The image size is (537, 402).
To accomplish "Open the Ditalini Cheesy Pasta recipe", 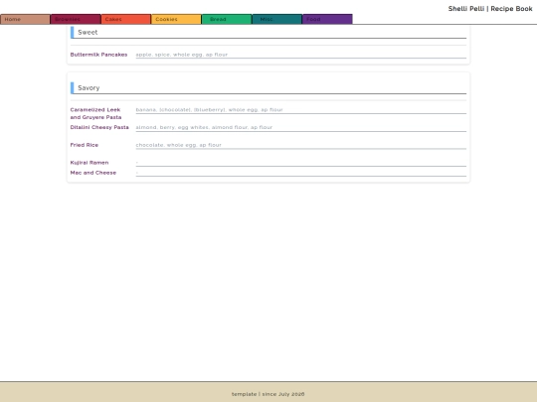I will 99,127.
